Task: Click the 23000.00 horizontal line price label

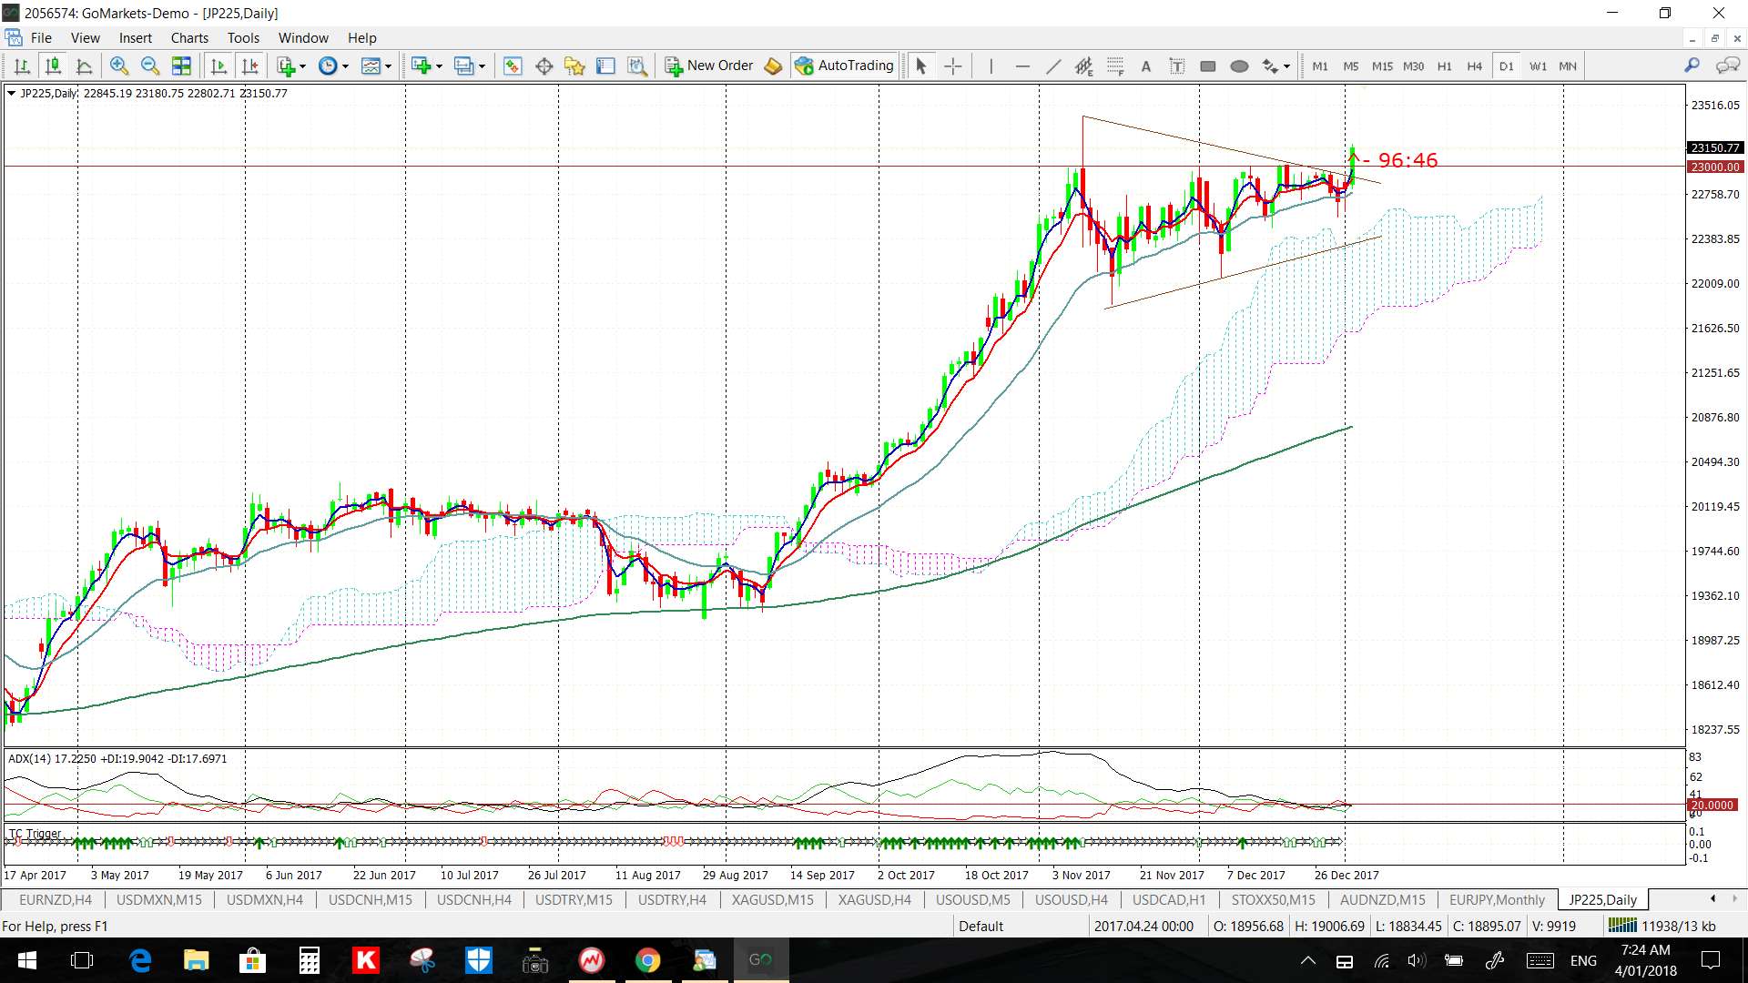Action: click(x=1715, y=167)
